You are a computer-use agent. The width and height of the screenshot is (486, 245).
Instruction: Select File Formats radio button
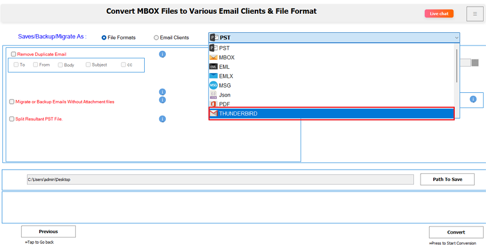coord(104,38)
